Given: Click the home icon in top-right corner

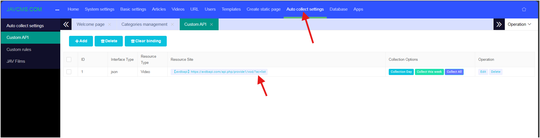Looking at the screenshot, I should 524,9.
